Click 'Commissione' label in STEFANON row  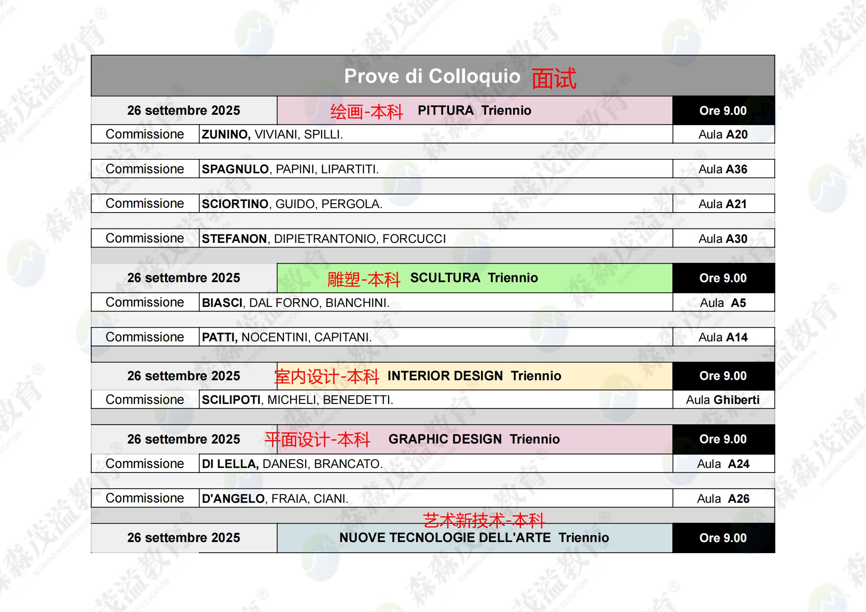[x=145, y=238]
